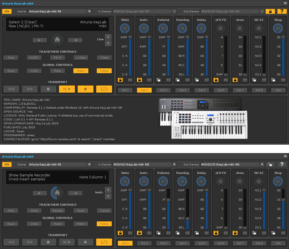Image resolution: width=289 pixels, height=249 pixels.
Task: Click the Step slider handle in lower window
Action: coord(283,199)
